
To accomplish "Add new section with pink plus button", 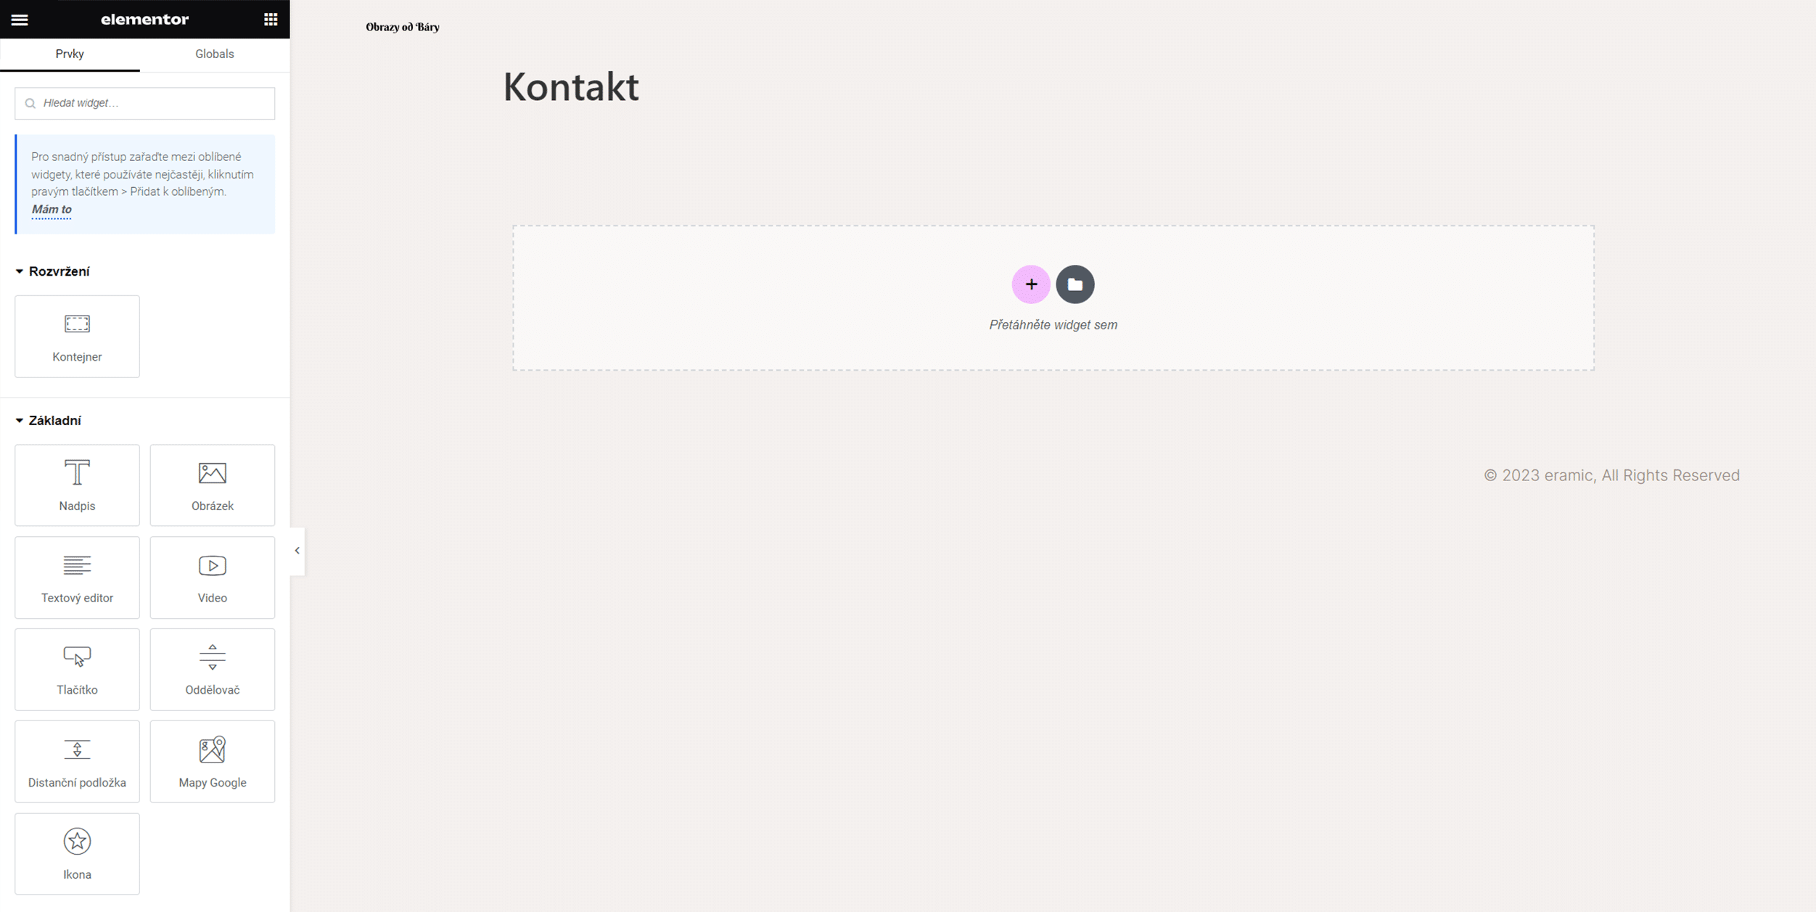I will coord(1031,284).
